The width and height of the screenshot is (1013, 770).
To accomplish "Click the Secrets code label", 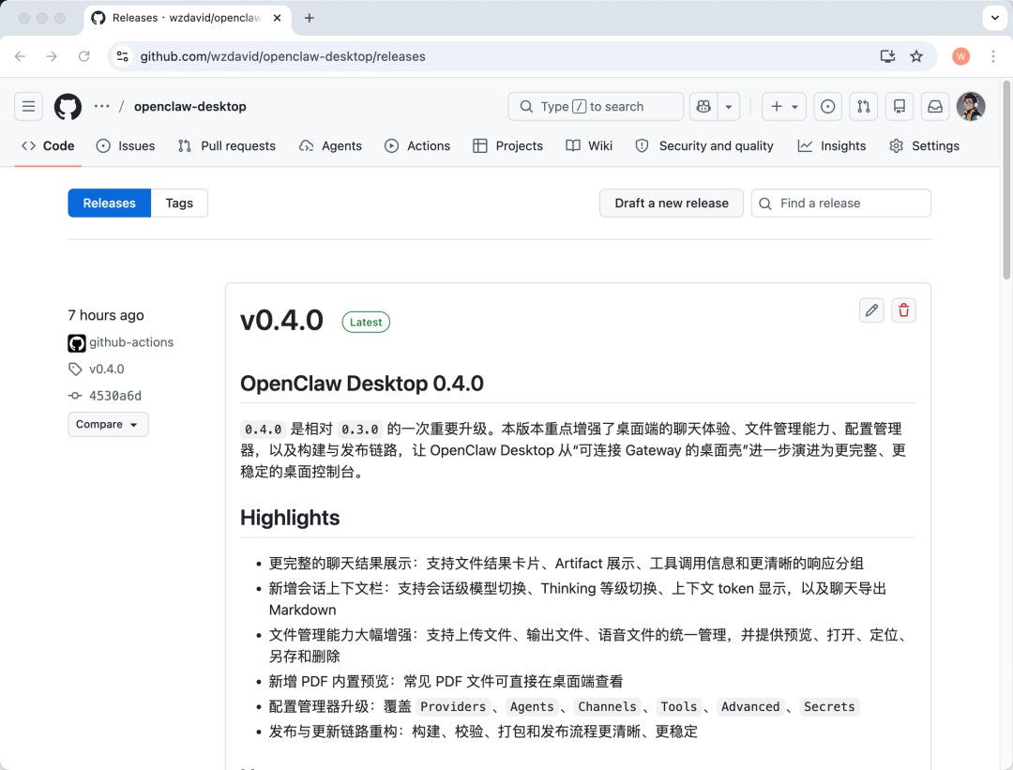I will 829,707.
